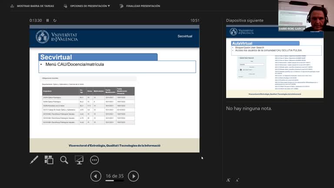Click the 16 de 35 slide counter
This screenshot has width=334, height=188.
pyautogui.click(x=114, y=176)
